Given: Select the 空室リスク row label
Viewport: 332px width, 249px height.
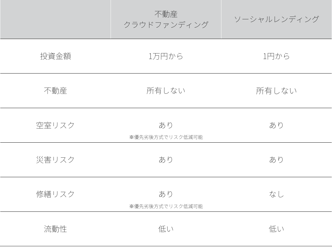Looking at the screenshot, I should pos(55,125).
